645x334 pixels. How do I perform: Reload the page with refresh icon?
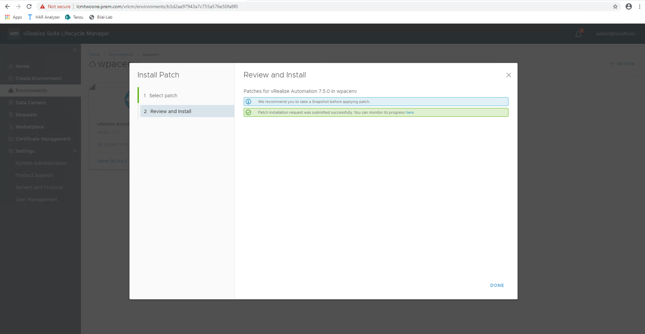click(x=29, y=6)
